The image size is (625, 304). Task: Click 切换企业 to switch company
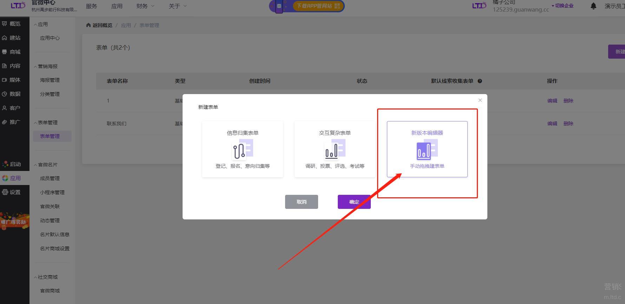(x=562, y=6)
